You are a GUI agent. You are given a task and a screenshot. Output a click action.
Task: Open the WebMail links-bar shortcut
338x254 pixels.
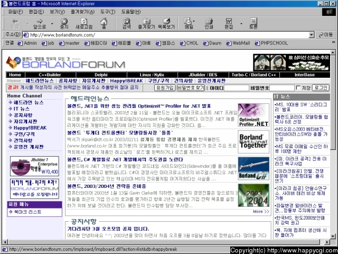click(x=238, y=43)
